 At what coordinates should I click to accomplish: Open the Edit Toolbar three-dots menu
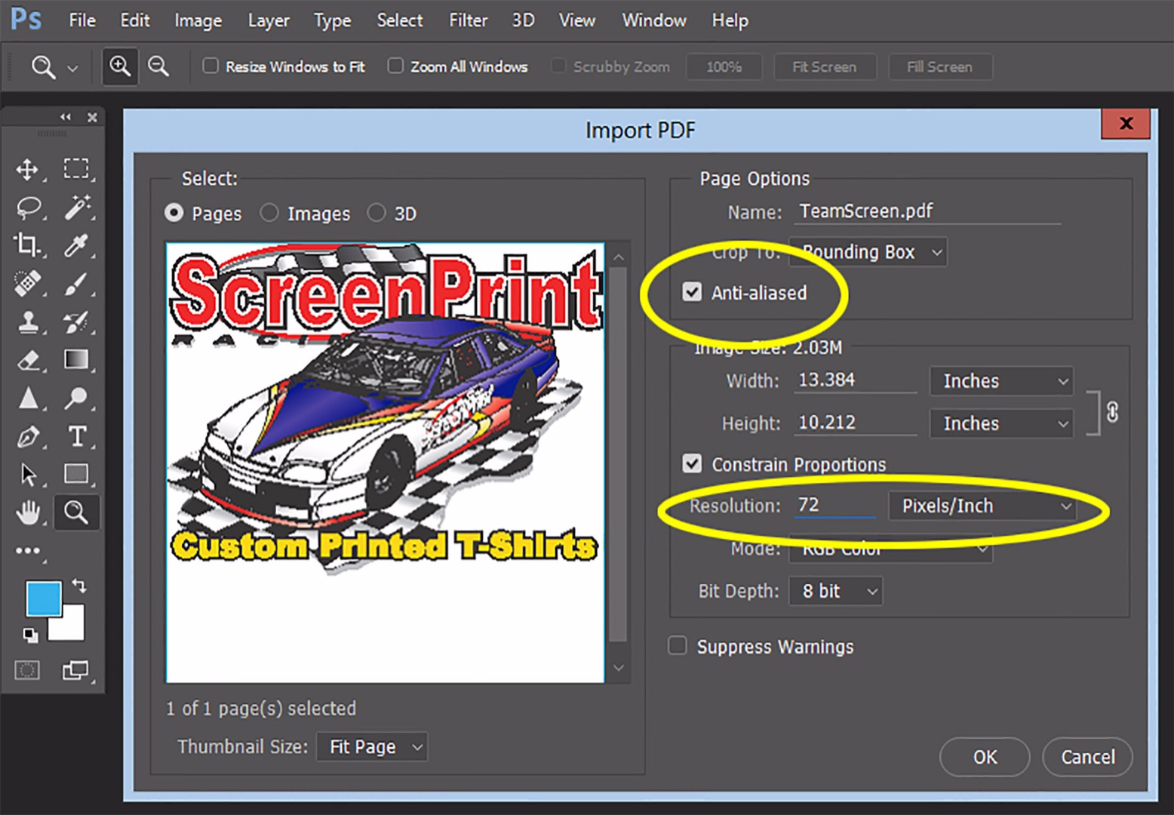click(29, 551)
